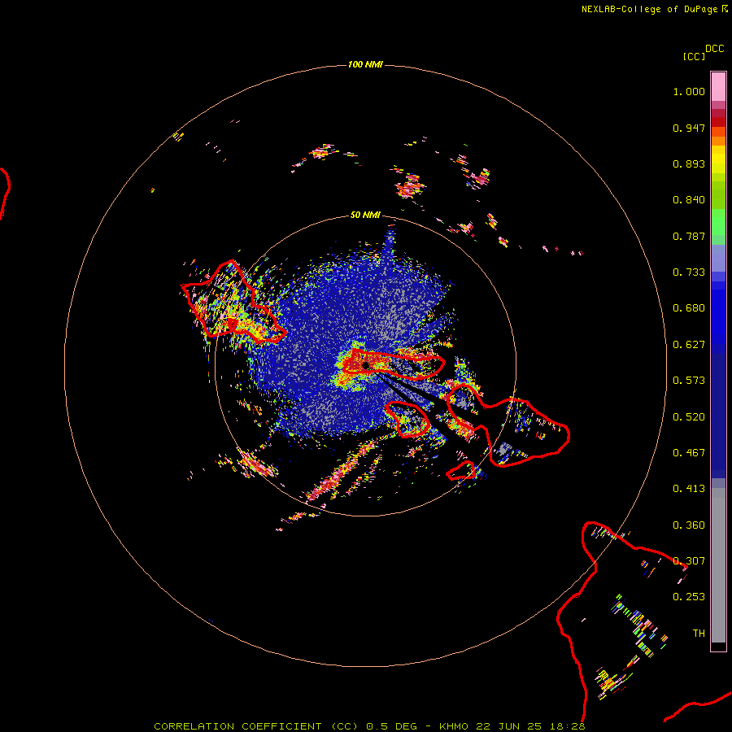
Task: Select the 0.840 scale value
Action: coord(689,200)
